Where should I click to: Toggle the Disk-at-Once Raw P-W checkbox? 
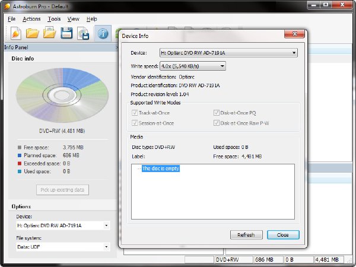[216, 123]
